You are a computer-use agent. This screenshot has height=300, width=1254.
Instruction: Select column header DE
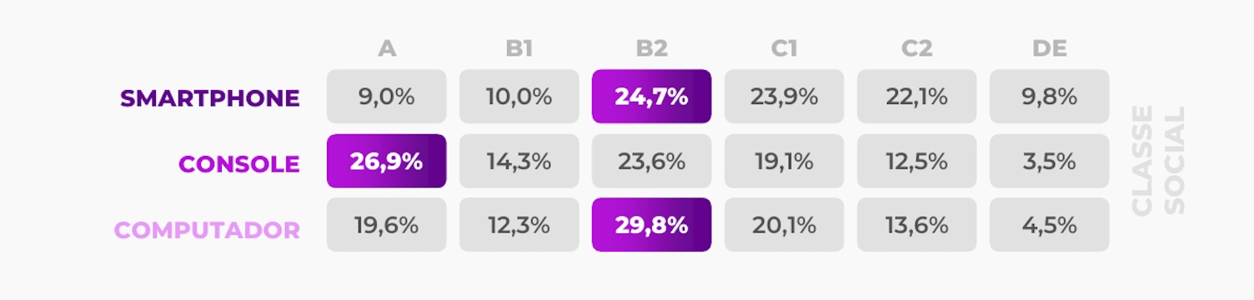coord(1049,48)
